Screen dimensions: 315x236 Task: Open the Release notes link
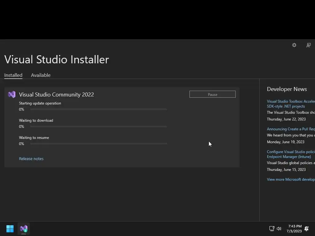coord(31,159)
